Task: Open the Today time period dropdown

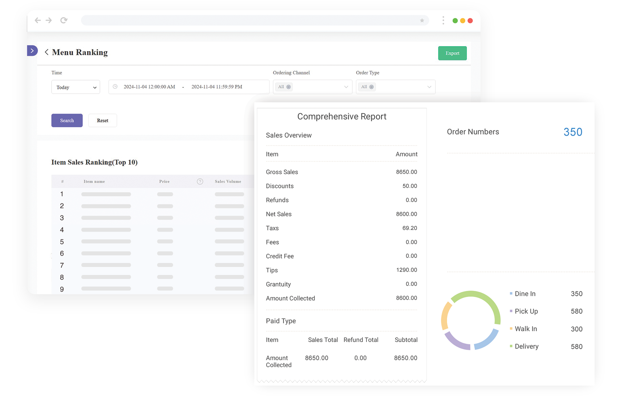Action: pos(75,87)
